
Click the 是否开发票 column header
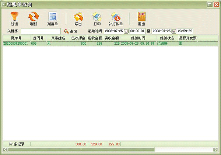tap(187, 38)
